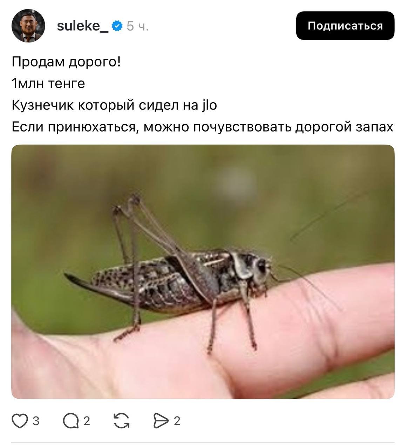Open the grasshopper photo in full view
The height and width of the screenshot is (448, 406).
point(203,272)
